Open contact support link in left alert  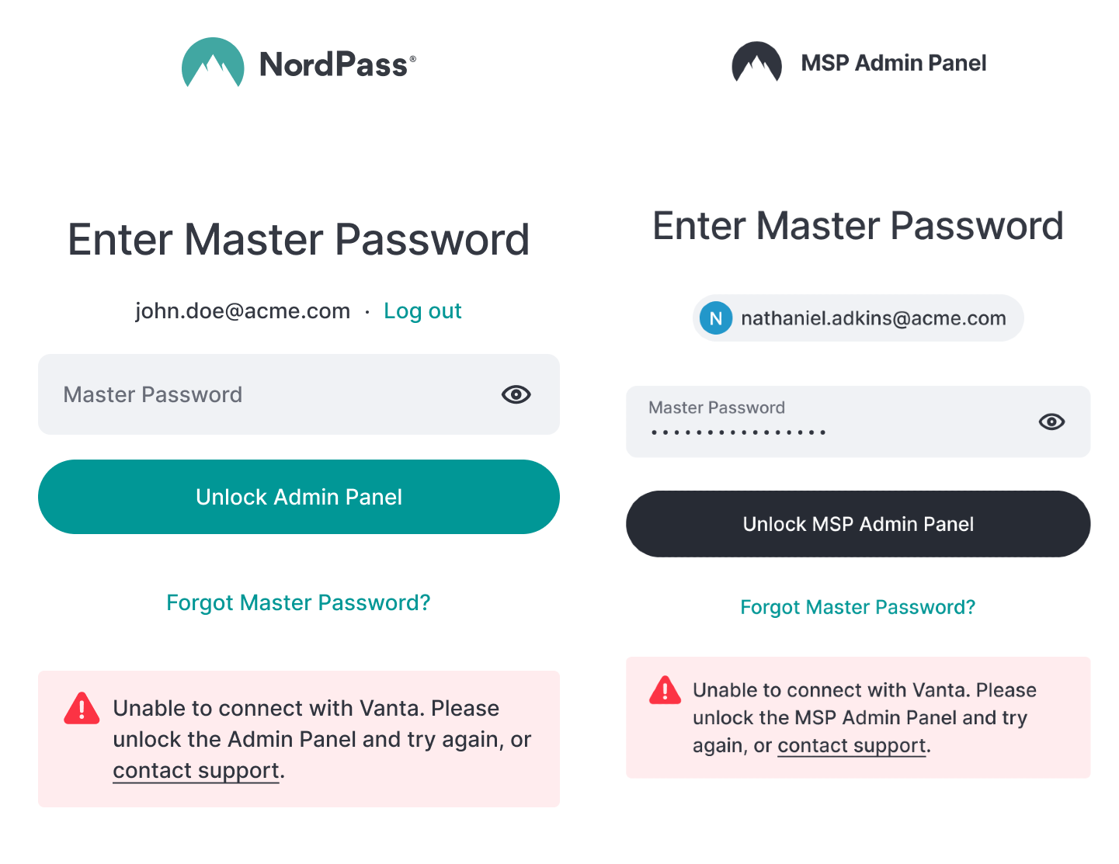tap(196, 771)
